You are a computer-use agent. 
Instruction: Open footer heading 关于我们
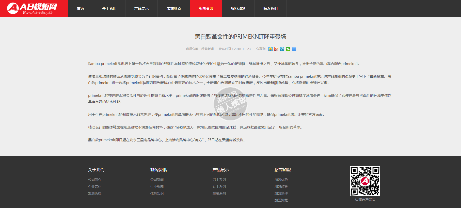96,170
